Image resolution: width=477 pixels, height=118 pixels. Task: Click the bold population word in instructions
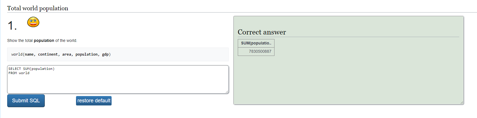tap(44, 40)
